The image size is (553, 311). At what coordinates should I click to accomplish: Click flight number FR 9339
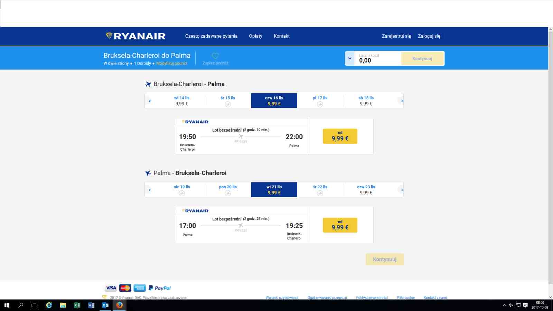click(x=241, y=142)
